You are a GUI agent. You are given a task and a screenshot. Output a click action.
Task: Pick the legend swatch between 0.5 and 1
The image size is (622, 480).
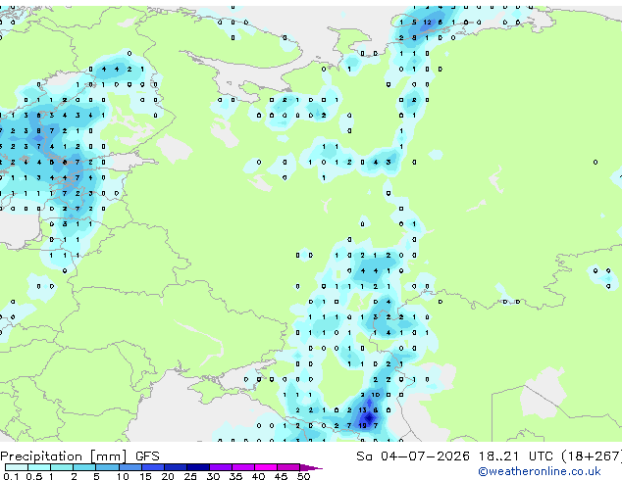pos(39,467)
